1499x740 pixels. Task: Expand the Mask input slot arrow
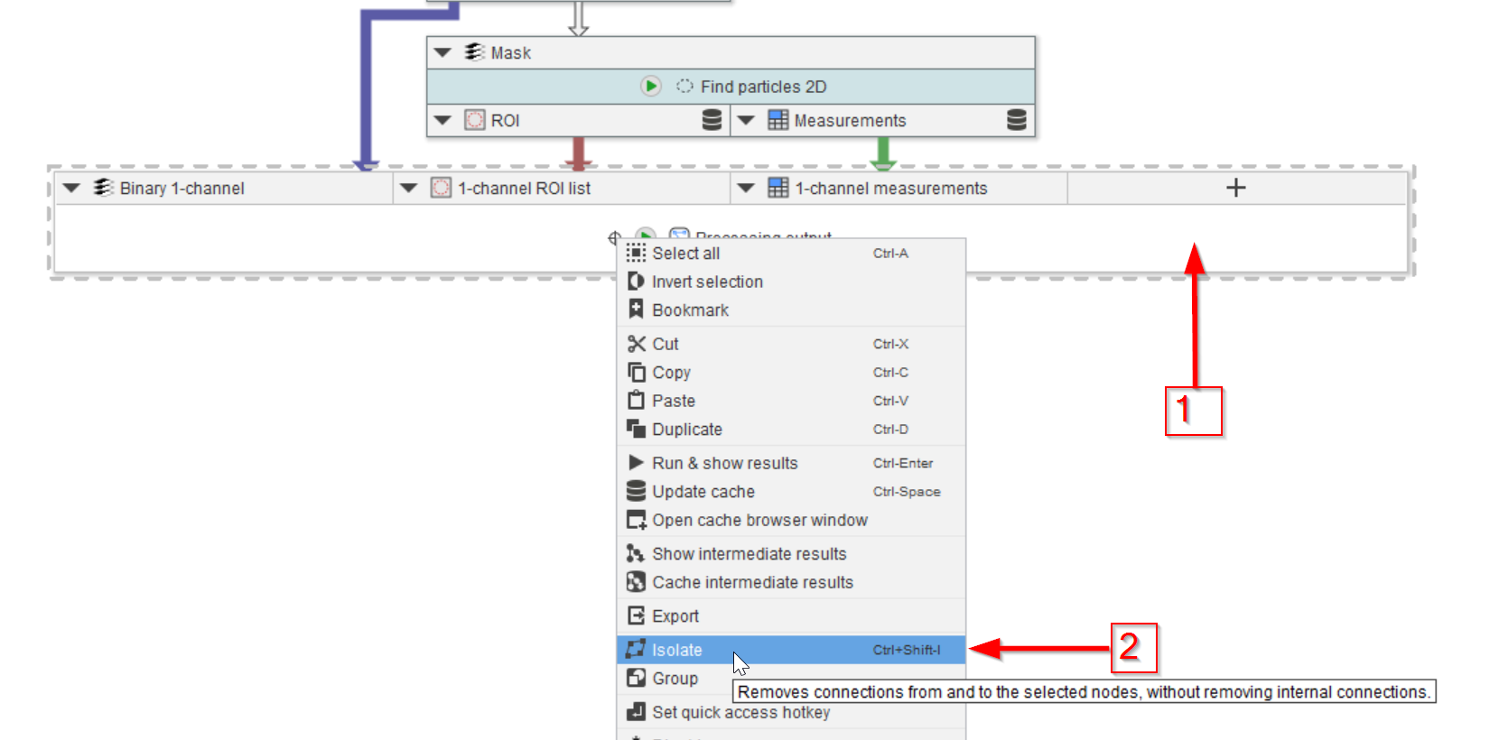[442, 52]
